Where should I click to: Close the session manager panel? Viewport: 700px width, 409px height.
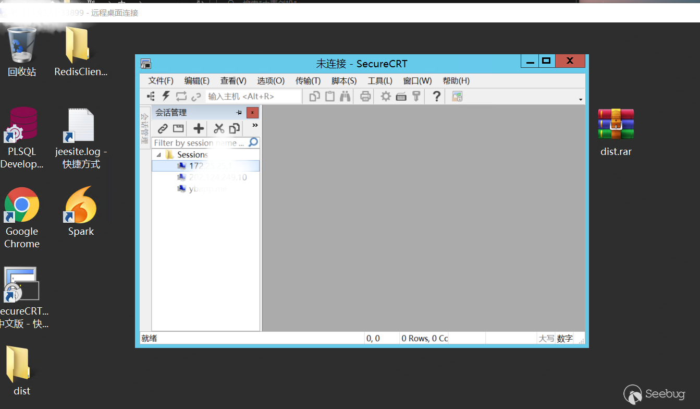(252, 112)
